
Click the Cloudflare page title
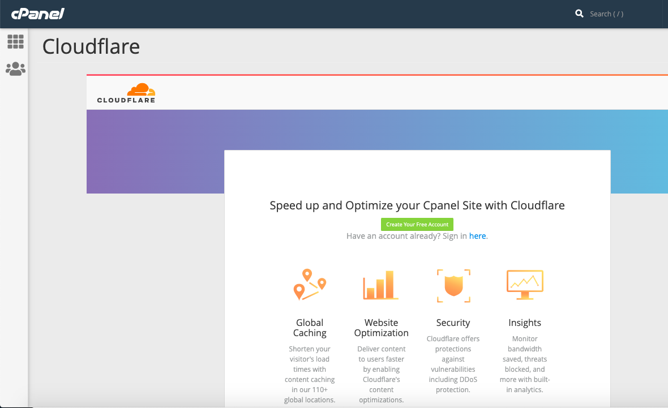(91, 46)
